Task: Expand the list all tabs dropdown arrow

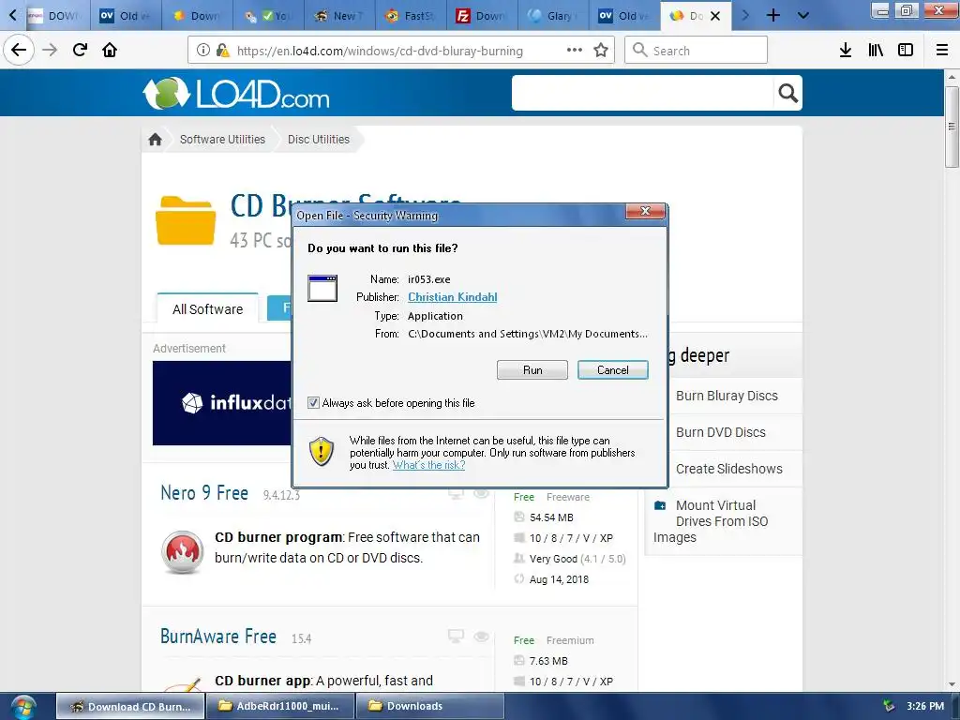Action: click(x=803, y=15)
